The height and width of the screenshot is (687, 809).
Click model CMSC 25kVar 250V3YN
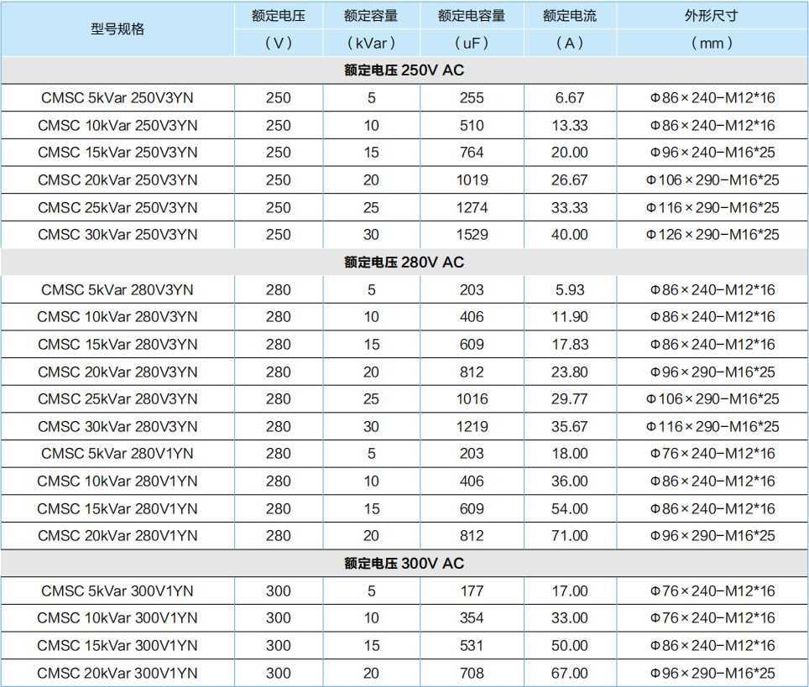[117, 207]
